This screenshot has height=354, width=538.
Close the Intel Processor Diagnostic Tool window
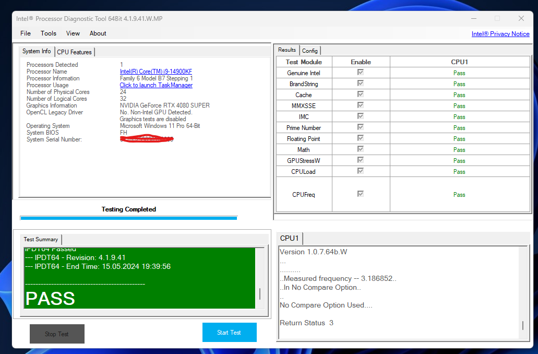(x=521, y=19)
